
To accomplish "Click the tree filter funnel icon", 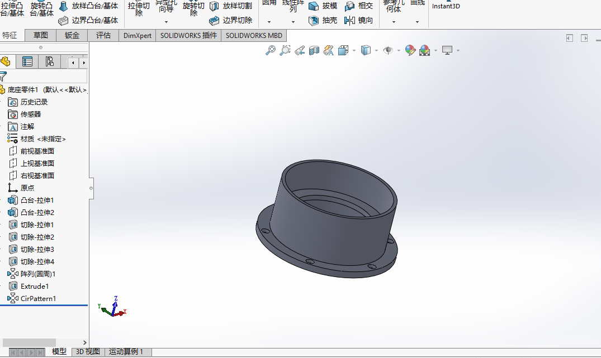I will (3, 76).
